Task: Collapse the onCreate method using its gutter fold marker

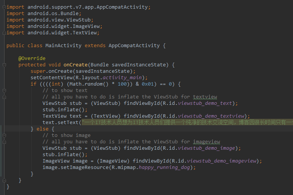Action: pyautogui.click(x=4, y=65)
